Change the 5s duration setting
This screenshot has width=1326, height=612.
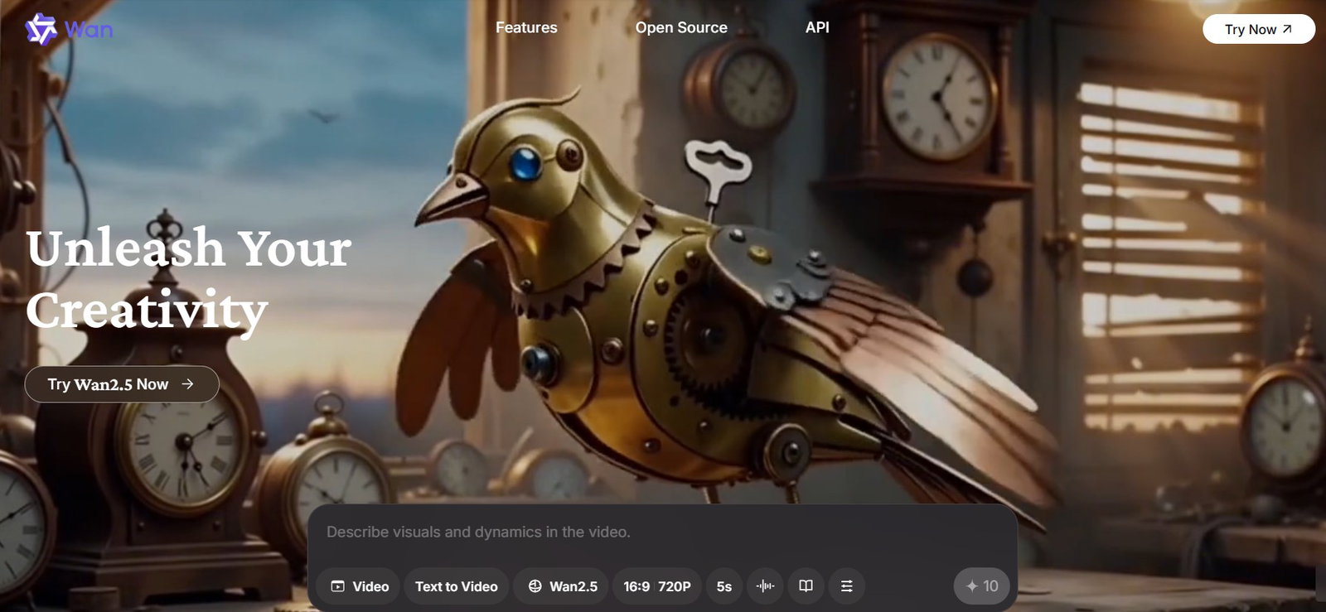724,586
